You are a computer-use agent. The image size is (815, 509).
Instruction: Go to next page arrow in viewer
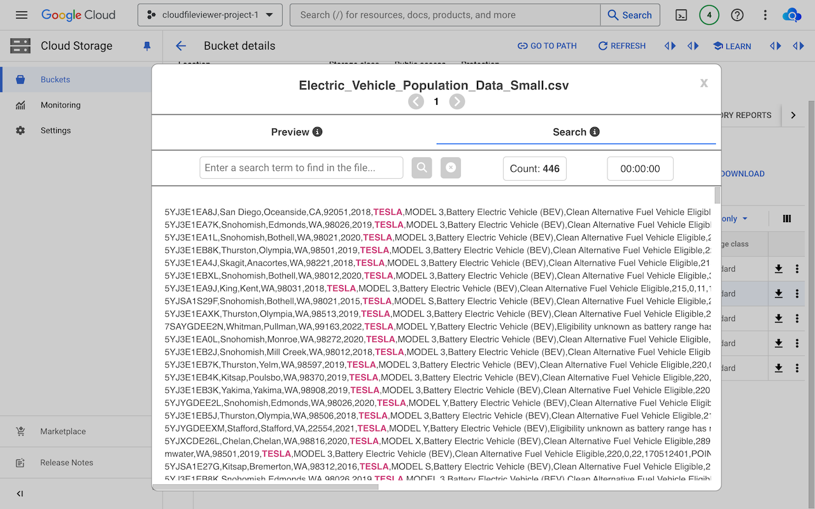457,102
